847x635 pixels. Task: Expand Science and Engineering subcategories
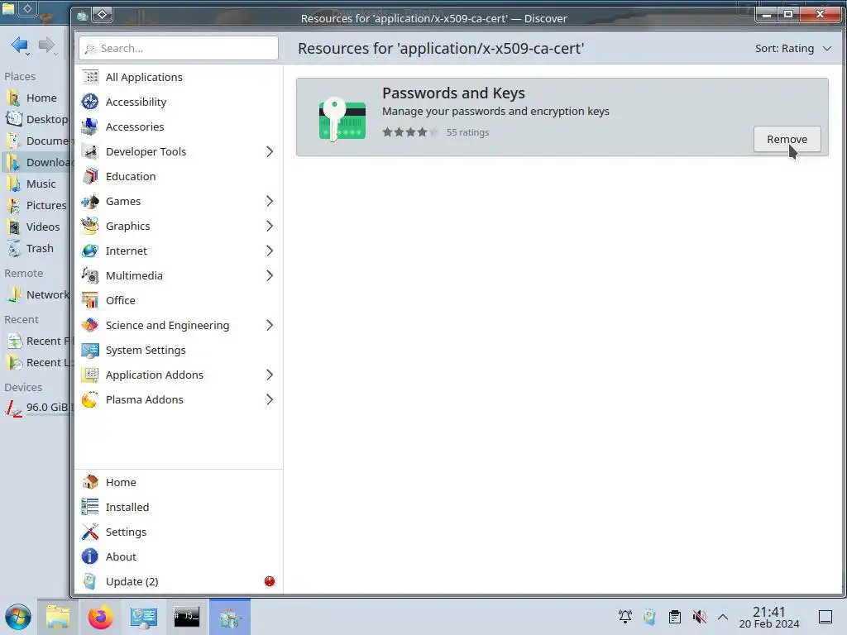click(x=270, y=326)
